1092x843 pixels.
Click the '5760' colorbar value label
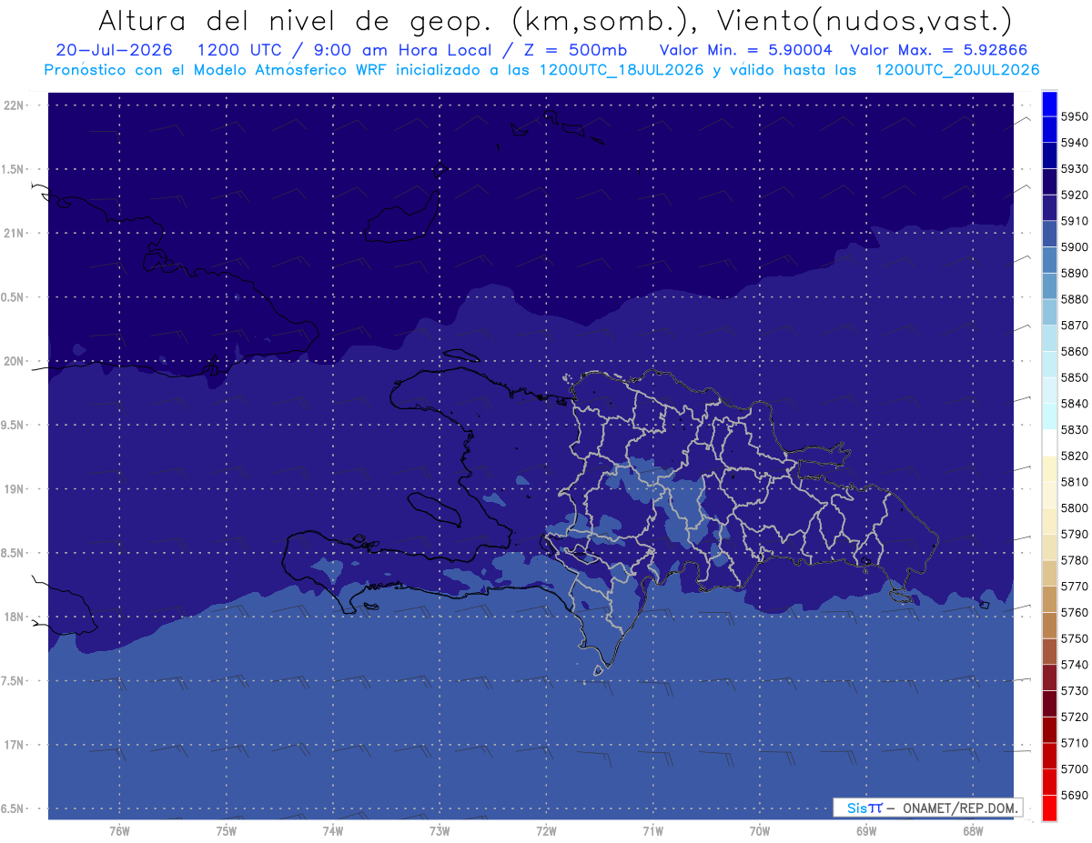pos(1075,613)
